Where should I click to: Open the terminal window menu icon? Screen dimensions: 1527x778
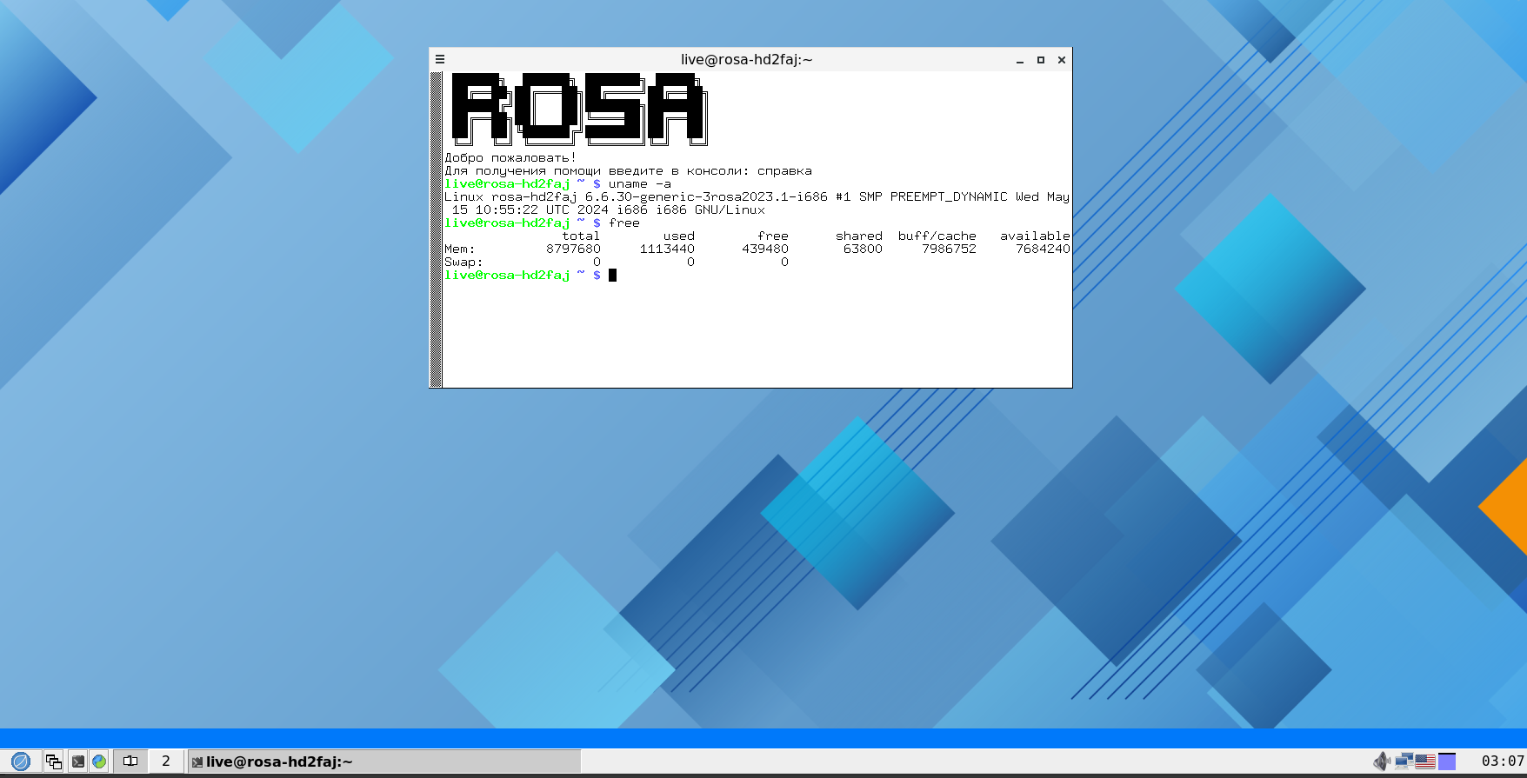click(x=440, y=60)
